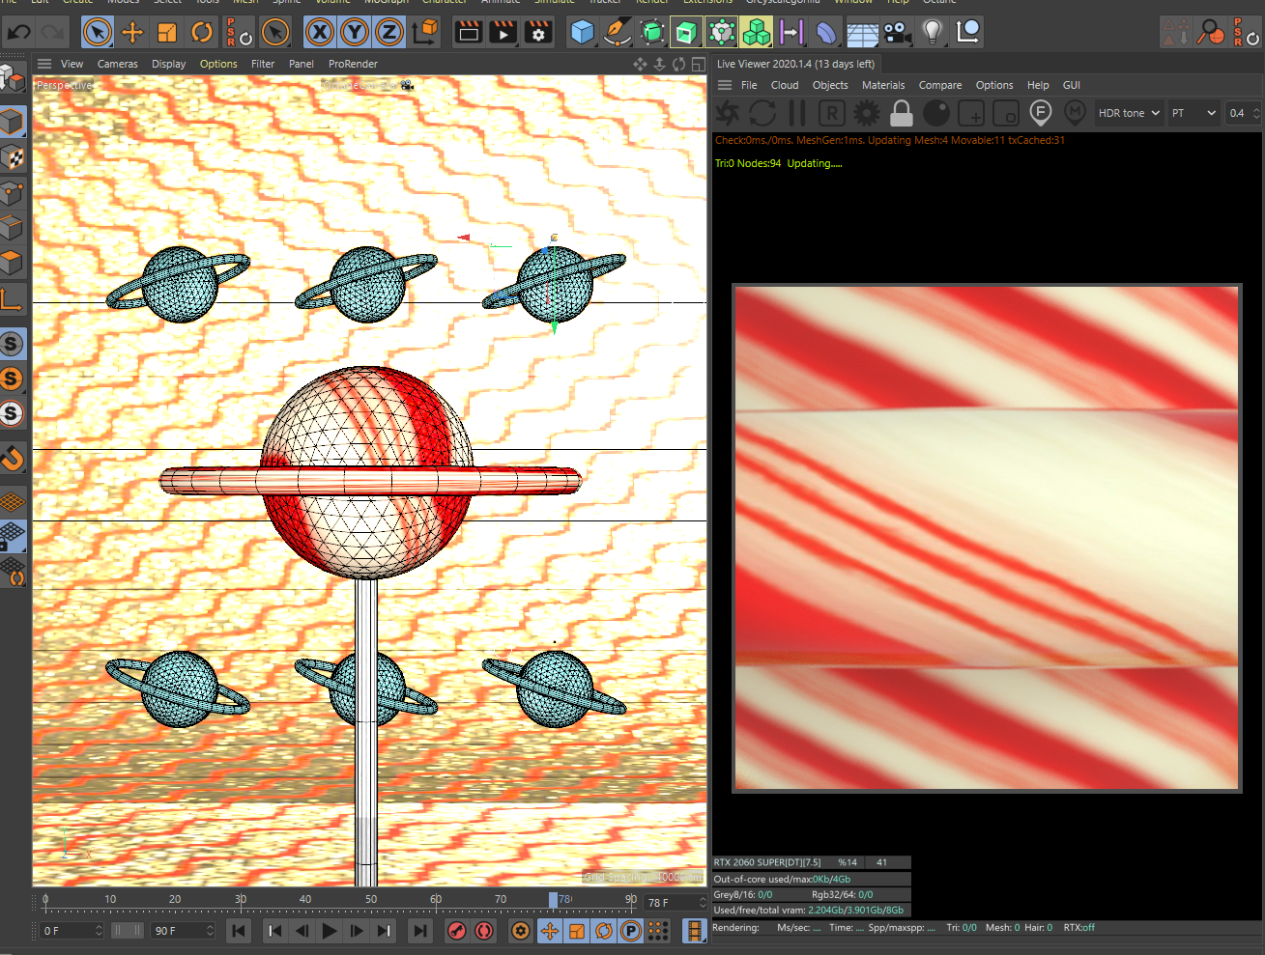Viewport: 1265px width, 955px height.
Task: Open the viewport View menu
Action: (x=72, y=64)
